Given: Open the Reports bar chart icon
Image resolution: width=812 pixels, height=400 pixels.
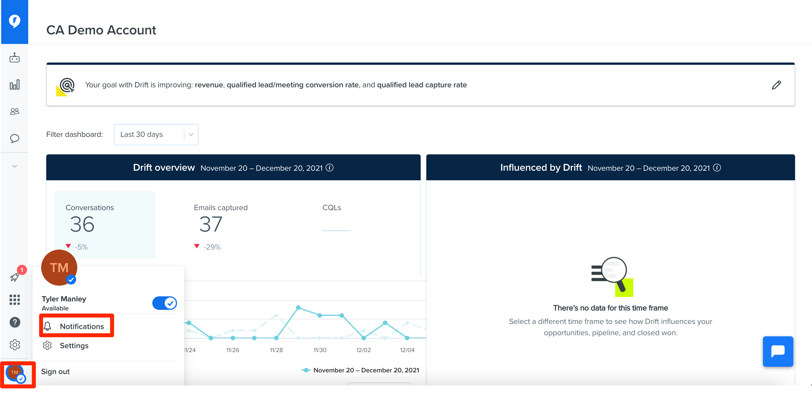Looking at the screenshot, I should (x=14, y=85).
